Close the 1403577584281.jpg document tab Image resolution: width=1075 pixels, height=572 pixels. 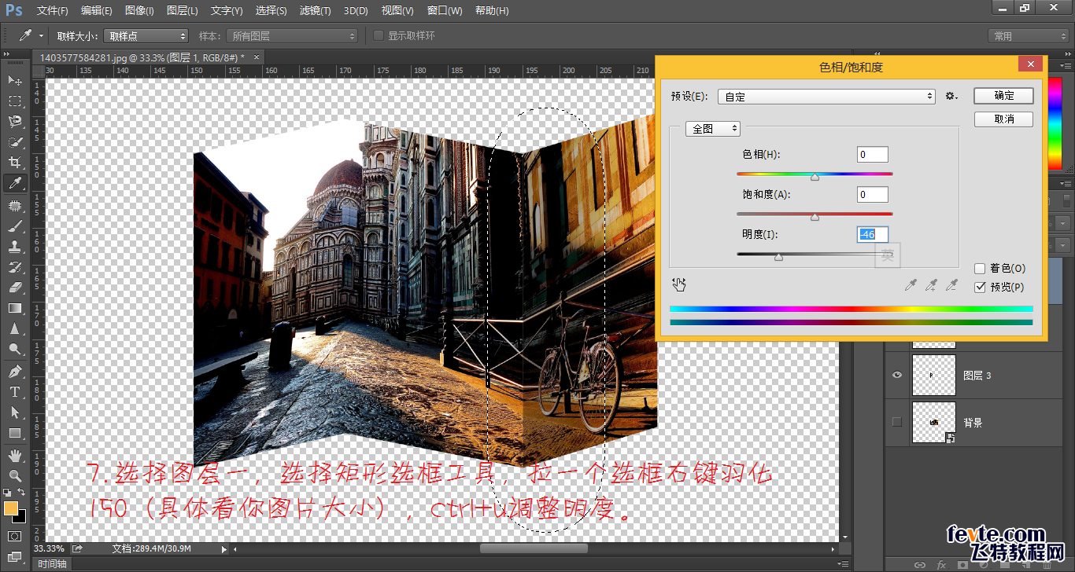point(257,57)
